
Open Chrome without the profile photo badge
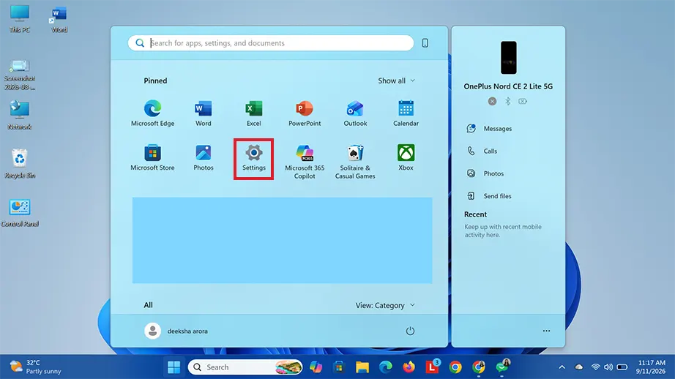(455, 367)
